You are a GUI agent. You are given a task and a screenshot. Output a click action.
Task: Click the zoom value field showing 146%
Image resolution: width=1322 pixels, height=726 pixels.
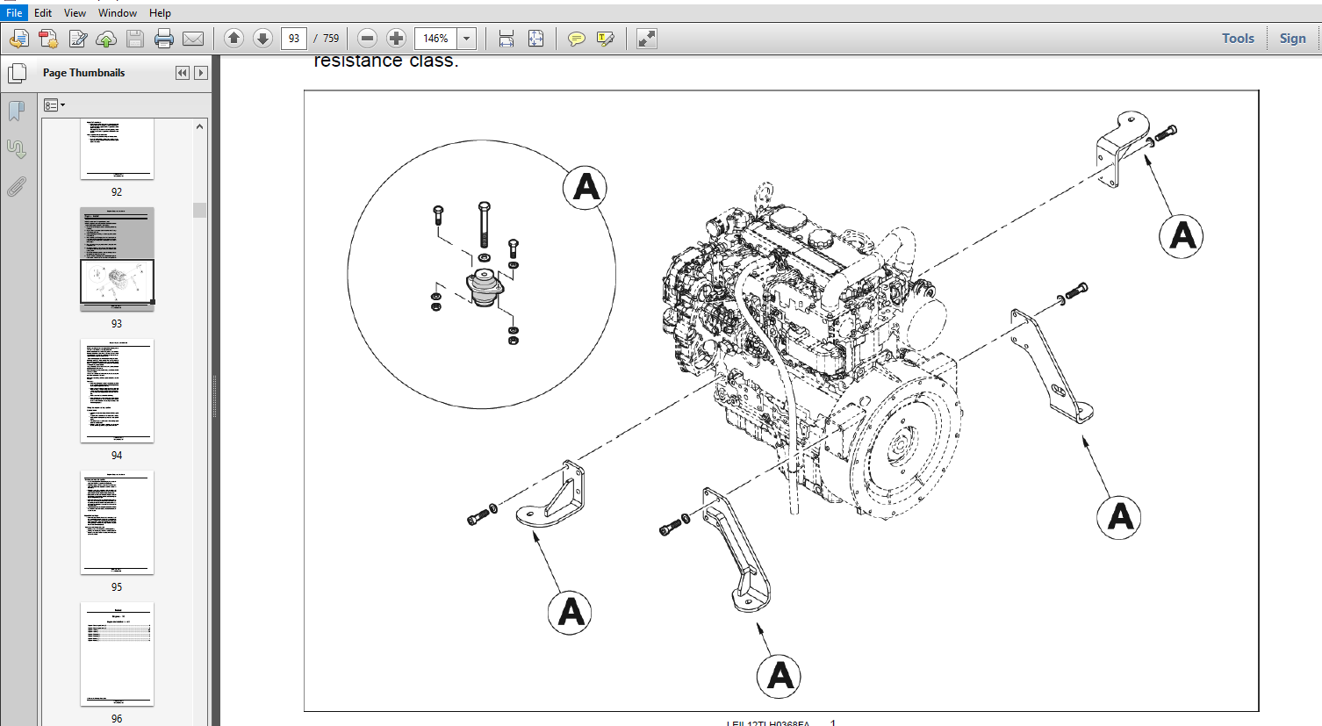(436, 39)
